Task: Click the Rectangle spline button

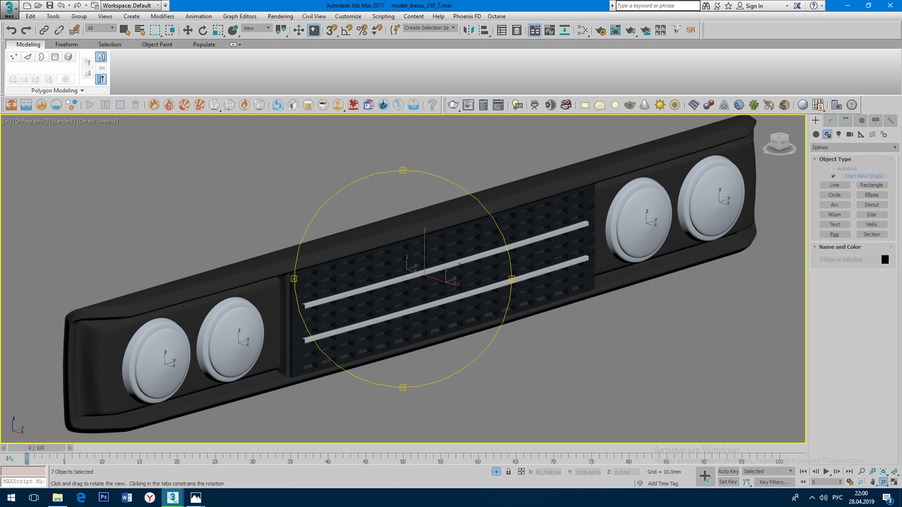Action: coord(871,185)
